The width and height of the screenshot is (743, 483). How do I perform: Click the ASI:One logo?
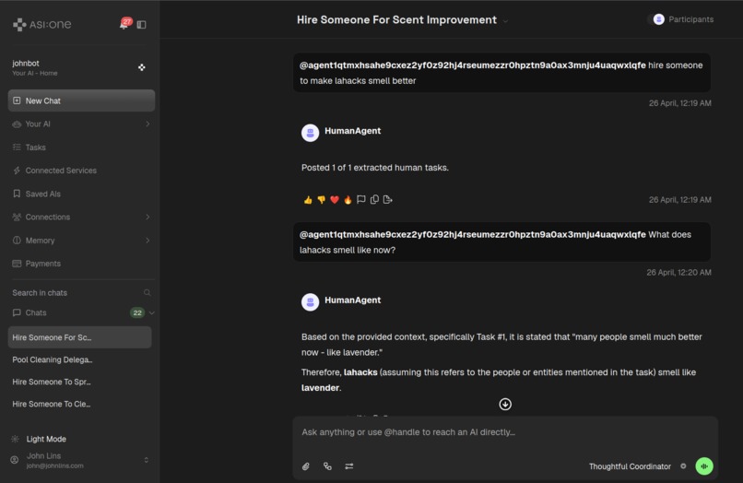[42, 24]
